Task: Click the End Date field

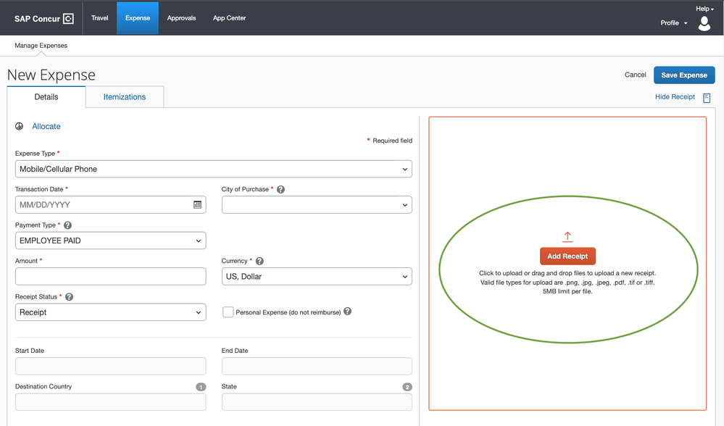Action: [x=317, y=366]
